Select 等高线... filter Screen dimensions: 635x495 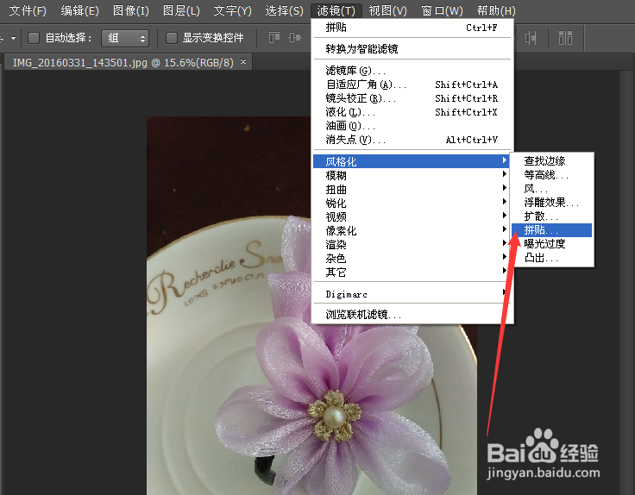pos(551,175)
